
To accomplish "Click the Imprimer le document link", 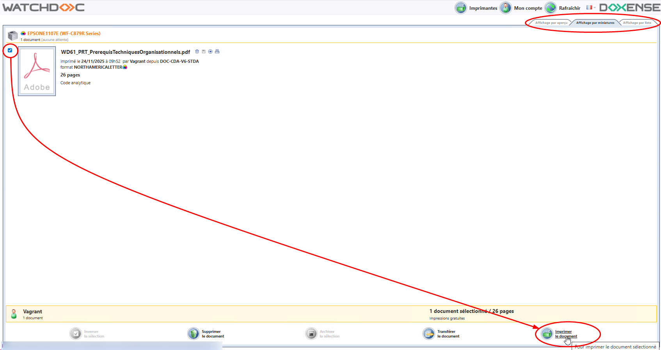I will (x=565, y=334).
